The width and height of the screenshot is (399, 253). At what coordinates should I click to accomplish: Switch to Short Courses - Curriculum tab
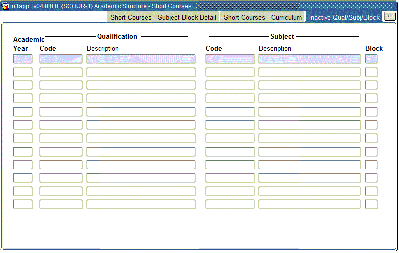tap(263, 17)
